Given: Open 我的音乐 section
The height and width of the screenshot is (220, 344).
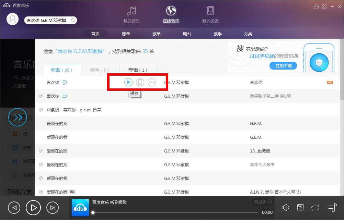Looking at the screenshot, I should [131, 15].
